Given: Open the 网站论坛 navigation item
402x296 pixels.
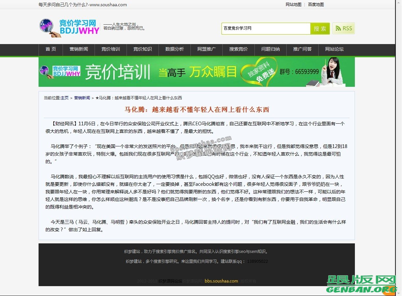Looking at the screenshot, I should point(334,50).
